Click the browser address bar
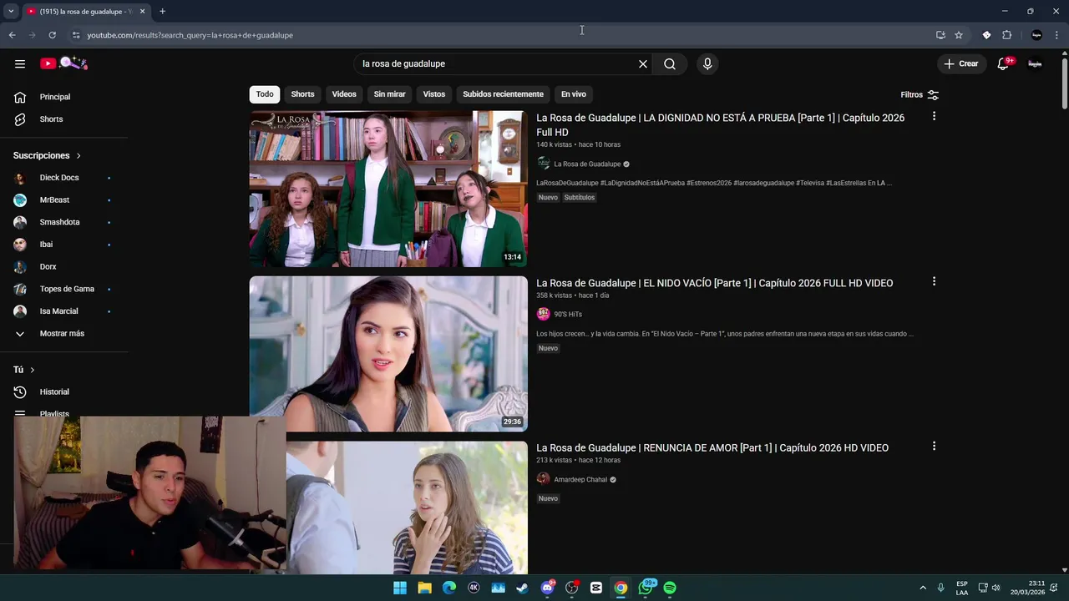The image size is (1069, 601). coord(501,35)
